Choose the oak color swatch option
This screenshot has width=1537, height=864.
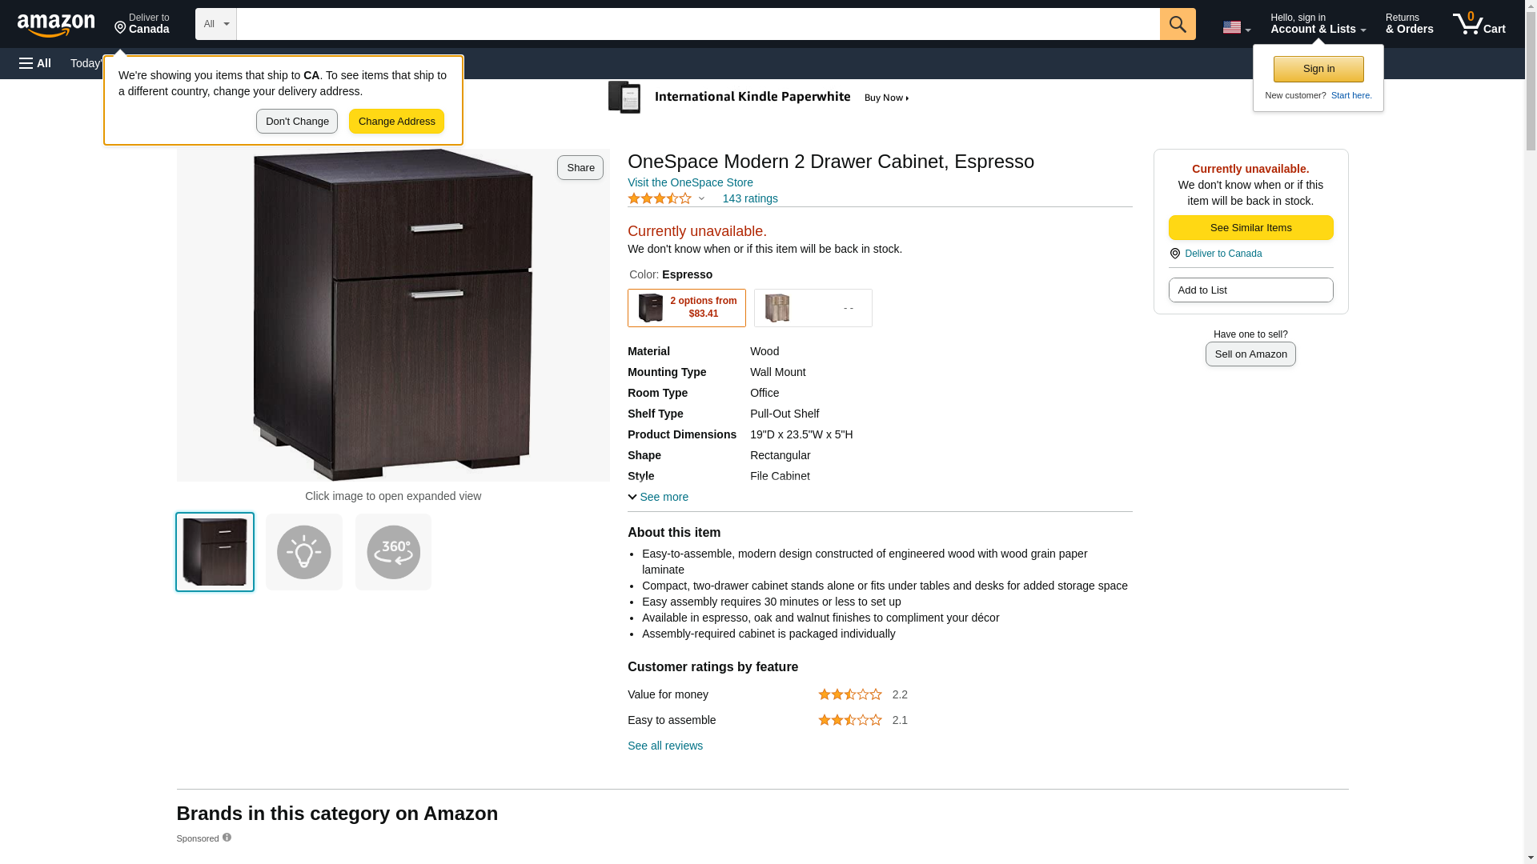pyautogui.click(x=813, y=308)
